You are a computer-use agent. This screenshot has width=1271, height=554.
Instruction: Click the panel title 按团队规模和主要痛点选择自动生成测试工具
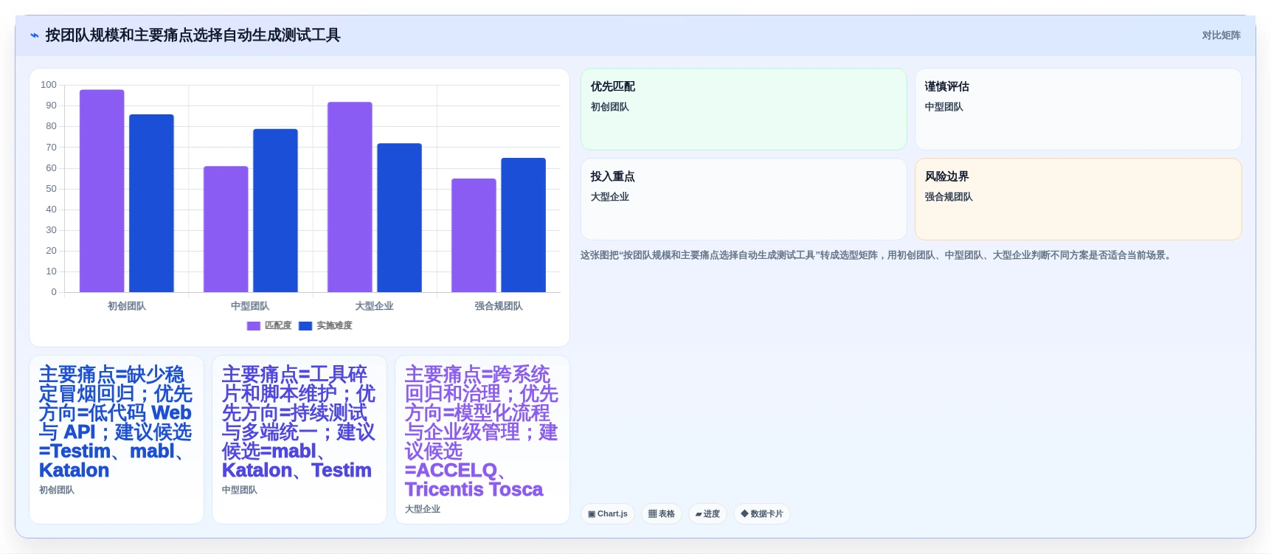(193, 35)
